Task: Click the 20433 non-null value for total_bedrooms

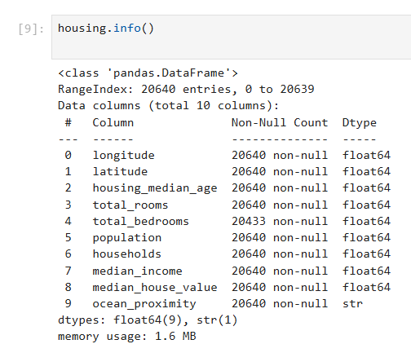Action: point(280,221)
